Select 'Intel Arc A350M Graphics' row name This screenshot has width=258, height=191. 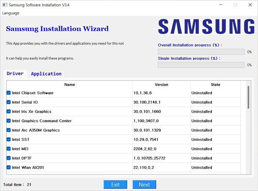(36, 130)
